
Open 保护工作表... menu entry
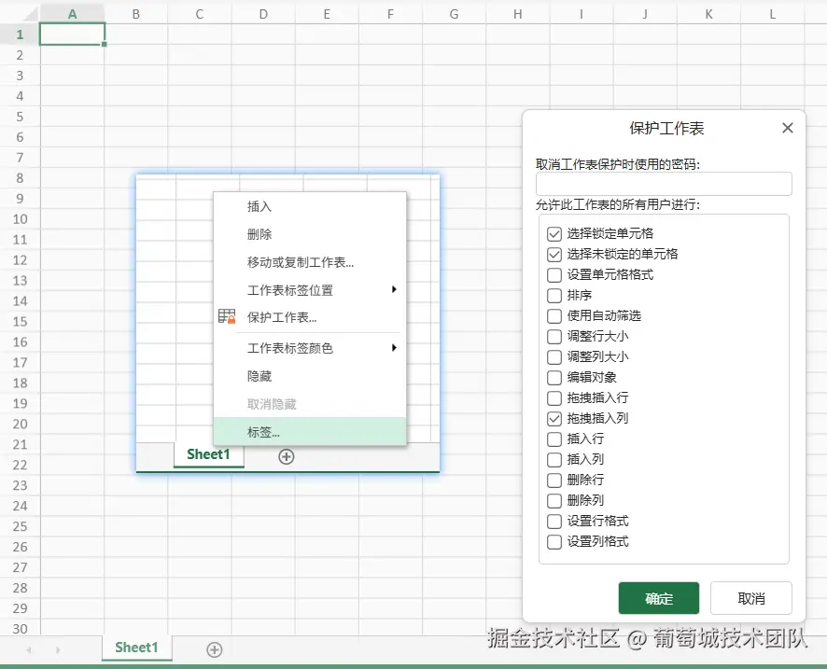coord(310,317)
